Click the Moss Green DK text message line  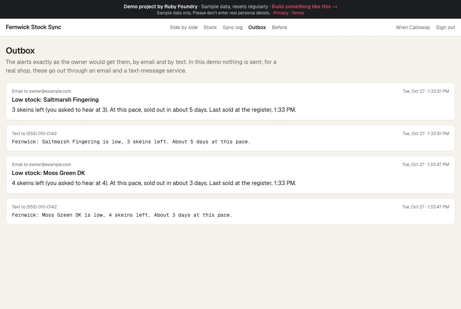coord(122,215)
